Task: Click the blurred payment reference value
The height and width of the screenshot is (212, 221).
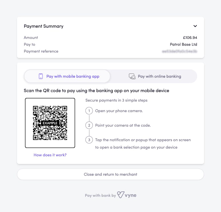Action: (x=180, y=51)
